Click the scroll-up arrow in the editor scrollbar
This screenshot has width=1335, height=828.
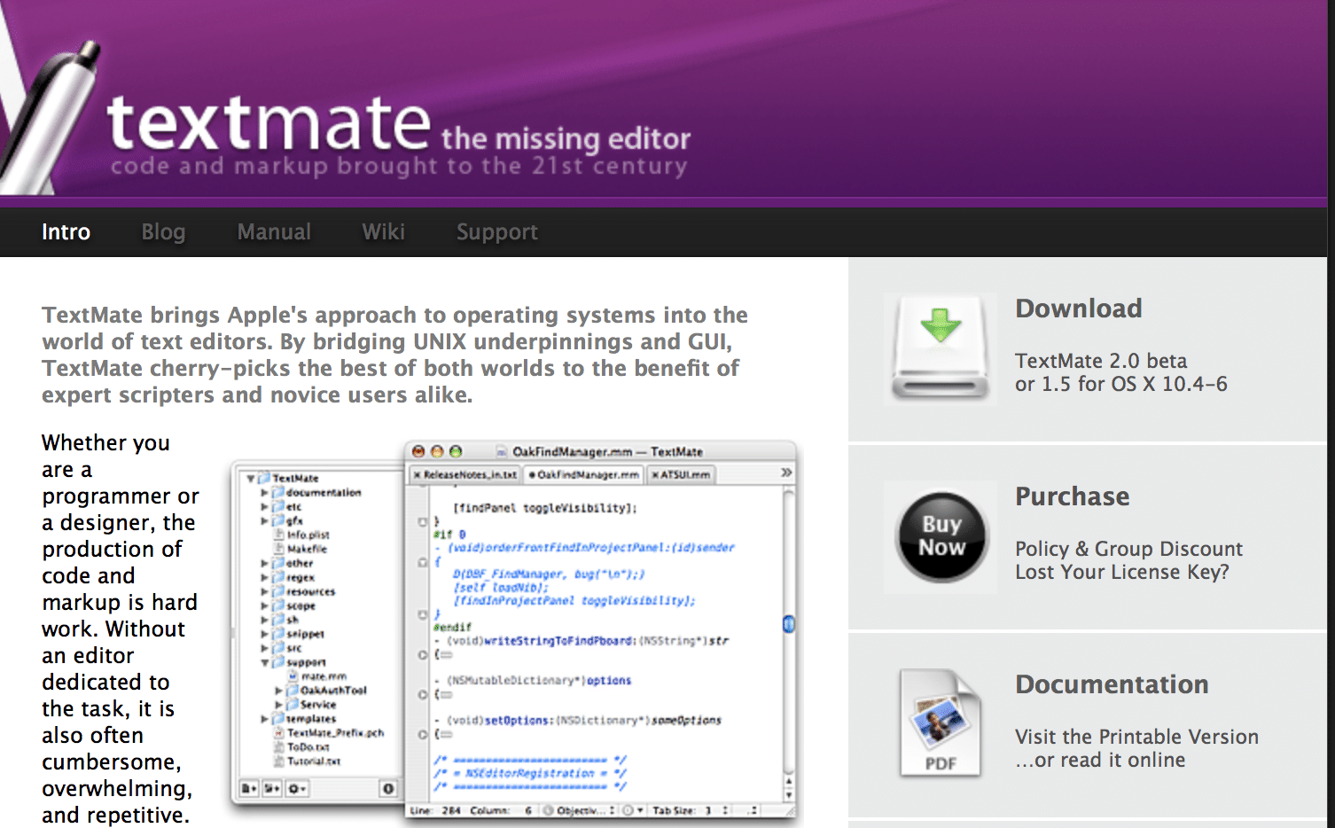[789, 781]
